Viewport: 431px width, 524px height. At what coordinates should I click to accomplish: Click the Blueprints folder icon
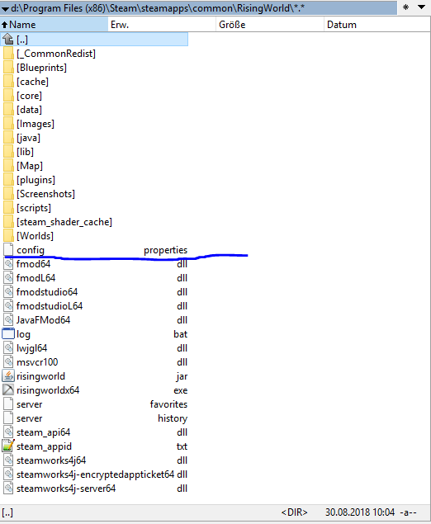tap(8, 68)
